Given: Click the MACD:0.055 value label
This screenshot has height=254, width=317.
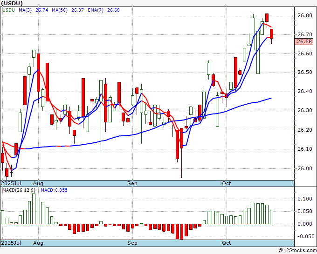Looking at the screenshot, I should point(54,190).
